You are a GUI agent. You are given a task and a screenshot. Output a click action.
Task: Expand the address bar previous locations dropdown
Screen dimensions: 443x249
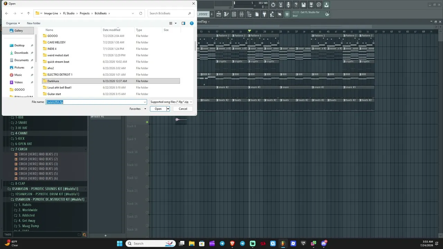click(x=133, y=13)
